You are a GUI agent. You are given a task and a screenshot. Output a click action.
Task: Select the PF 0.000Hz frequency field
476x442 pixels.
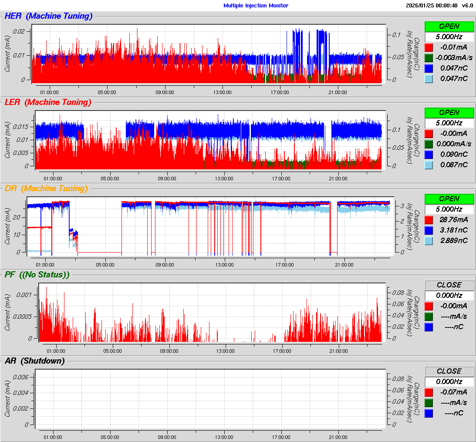click(x=449, y=295)
